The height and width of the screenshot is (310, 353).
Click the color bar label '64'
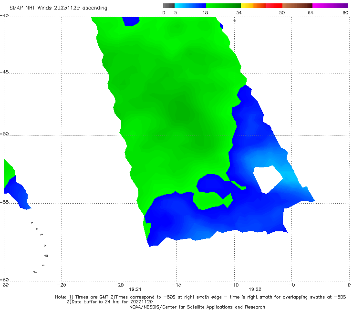(311, 12)
